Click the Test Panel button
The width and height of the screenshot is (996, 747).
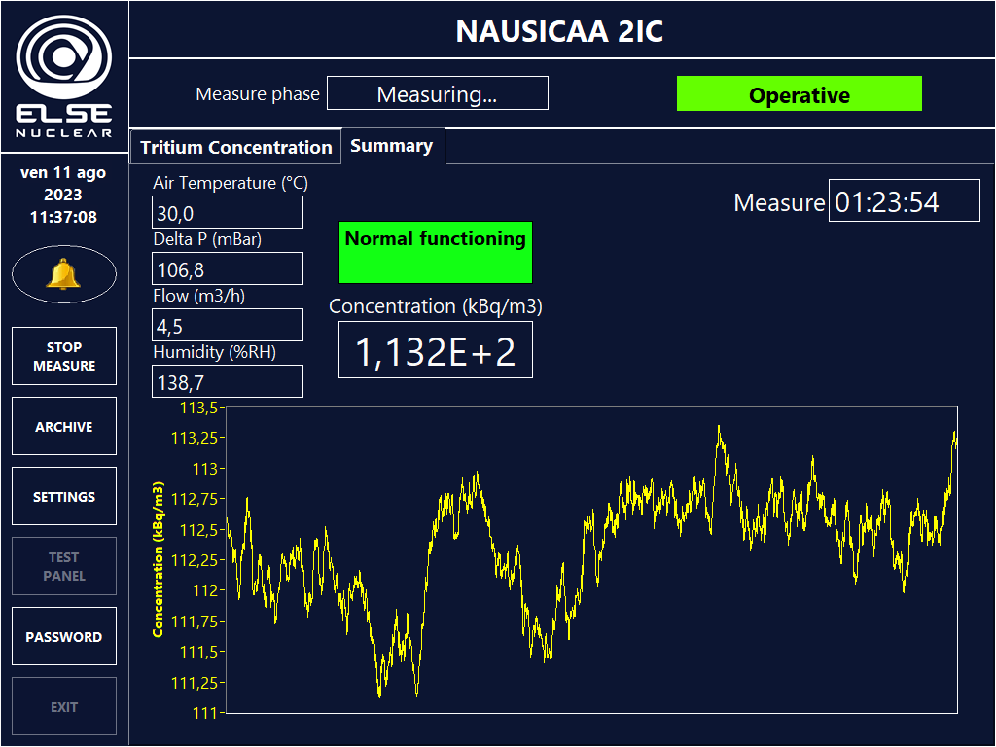[x=64, y=566]
